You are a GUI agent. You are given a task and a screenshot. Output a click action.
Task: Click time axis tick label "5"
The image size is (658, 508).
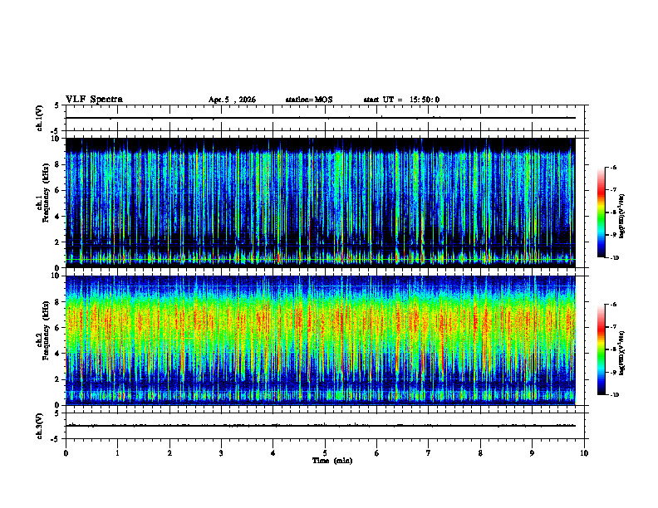pyautogui.click(x=325, y=453)
